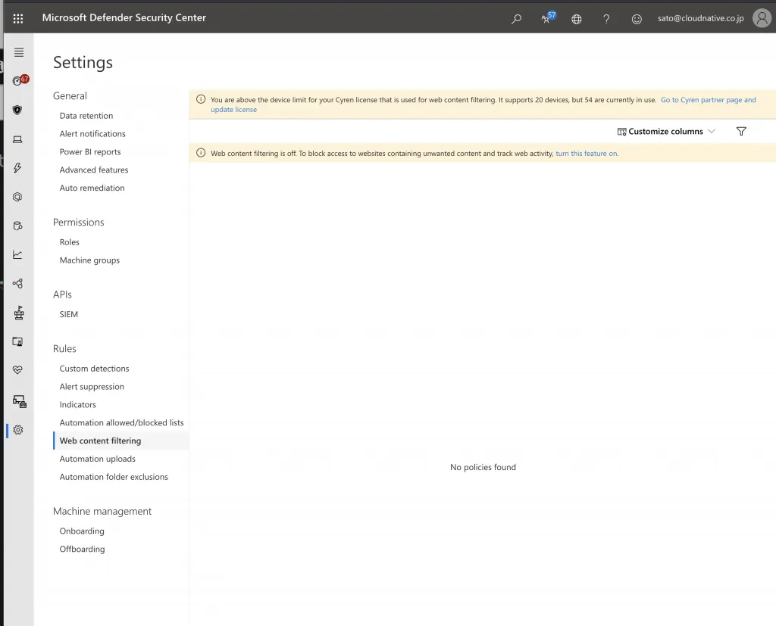Open the smiley feedback icon

coord(637,19)
